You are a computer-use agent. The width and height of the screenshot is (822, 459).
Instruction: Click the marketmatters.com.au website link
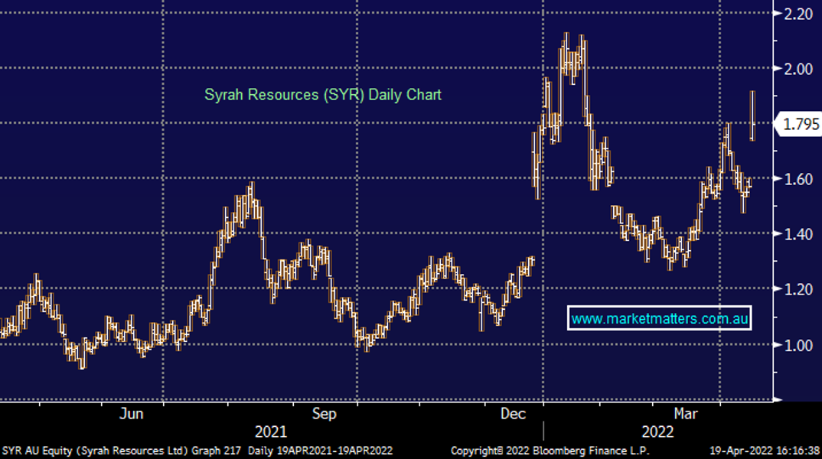[660, 318]
